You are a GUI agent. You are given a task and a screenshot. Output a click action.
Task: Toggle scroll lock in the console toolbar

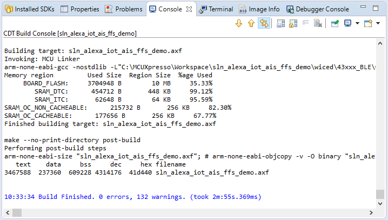point(293,23)
